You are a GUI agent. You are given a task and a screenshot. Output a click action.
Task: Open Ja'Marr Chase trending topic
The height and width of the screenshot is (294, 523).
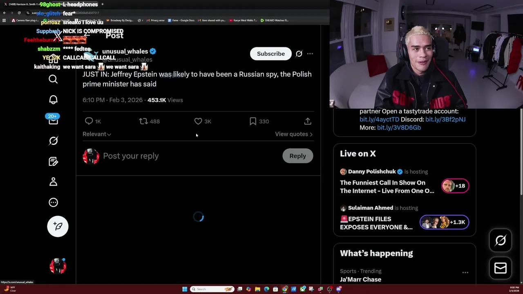point(360,280)
